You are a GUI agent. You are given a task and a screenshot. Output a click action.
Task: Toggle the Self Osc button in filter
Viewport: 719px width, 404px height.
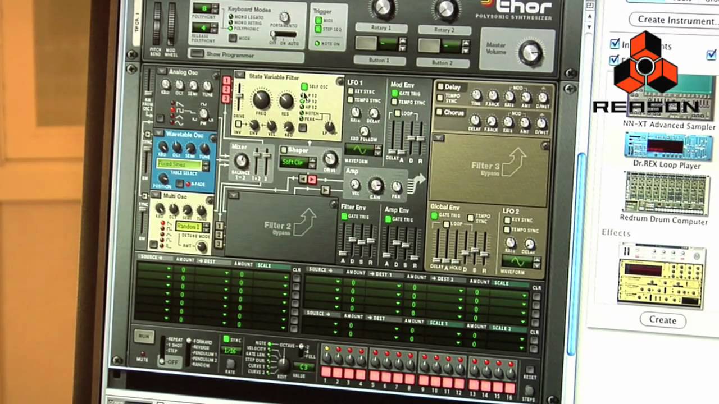(x=304, y=86)
